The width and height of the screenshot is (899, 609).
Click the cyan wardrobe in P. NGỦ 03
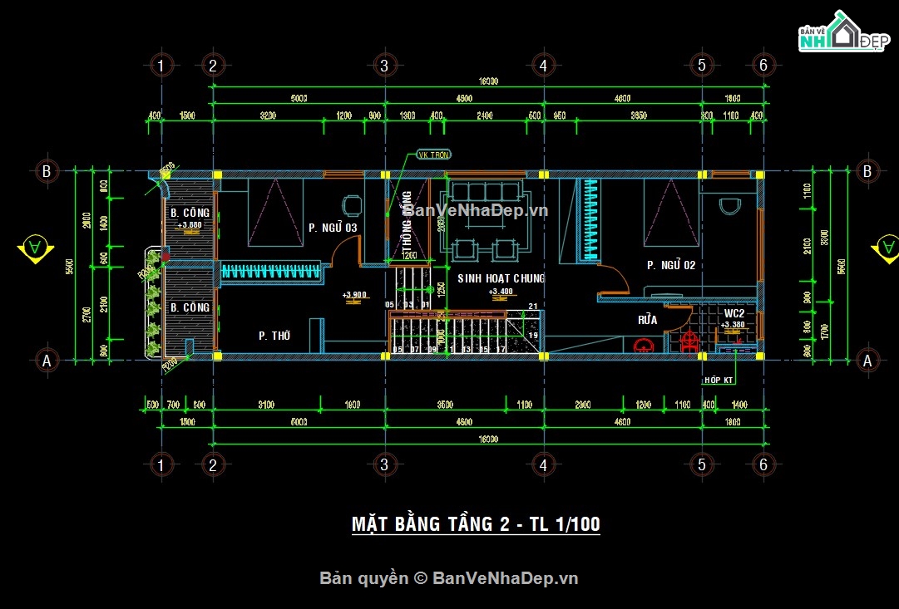[x=270, y=271]
